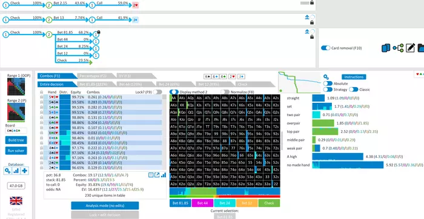Image resolution: width=424 pixels, height=219 pixels.
Task: Open the gears settings icon left of Instructions
Action: [x=326, y=77]
